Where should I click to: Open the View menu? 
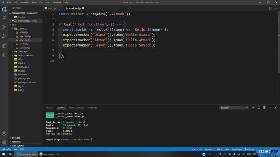(35, 3)
